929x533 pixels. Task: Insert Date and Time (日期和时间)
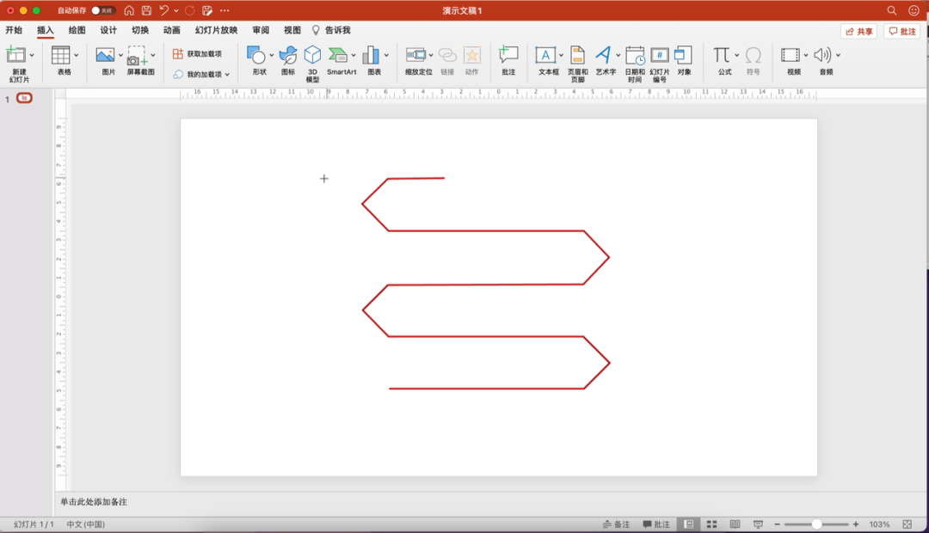[635, 56]
